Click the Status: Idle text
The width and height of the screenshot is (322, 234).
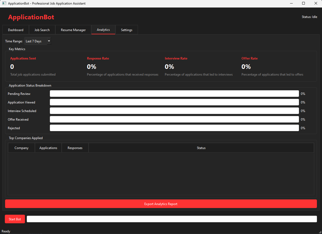[309, 17]
